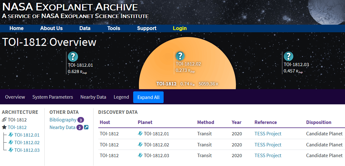Switch to the System Parameters tab
Screen dimensions: 345x166
click(53, 97)
